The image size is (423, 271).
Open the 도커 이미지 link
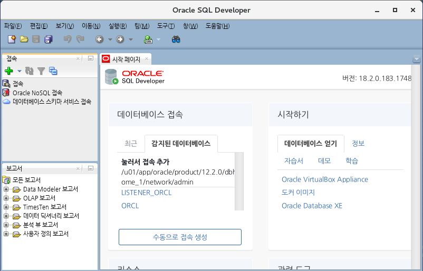[298, 193]
